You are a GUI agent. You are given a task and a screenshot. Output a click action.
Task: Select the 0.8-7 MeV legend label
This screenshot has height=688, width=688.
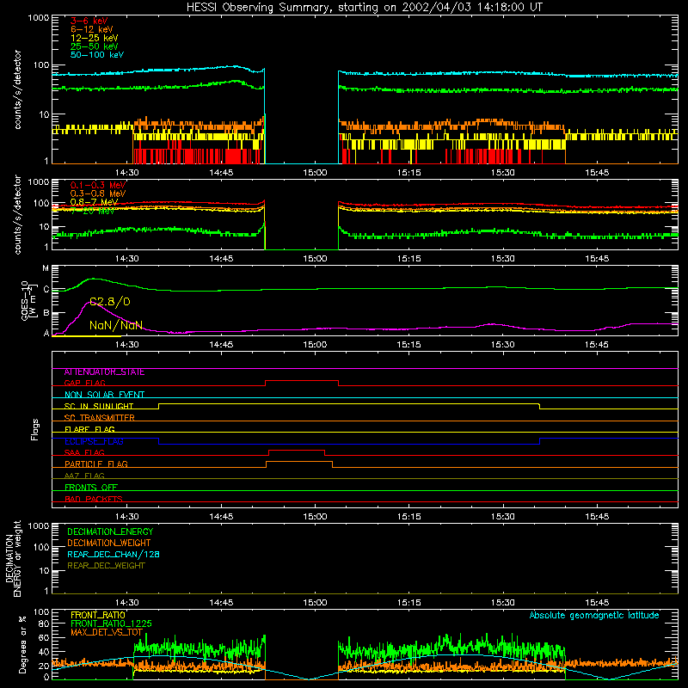[x=95, y=202]
